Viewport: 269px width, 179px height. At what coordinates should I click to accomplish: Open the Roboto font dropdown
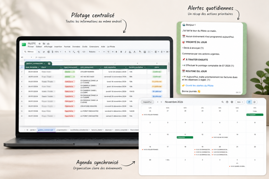tap(94, 52)
